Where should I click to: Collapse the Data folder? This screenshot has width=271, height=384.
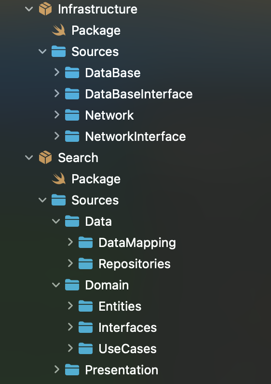[56, 221]
